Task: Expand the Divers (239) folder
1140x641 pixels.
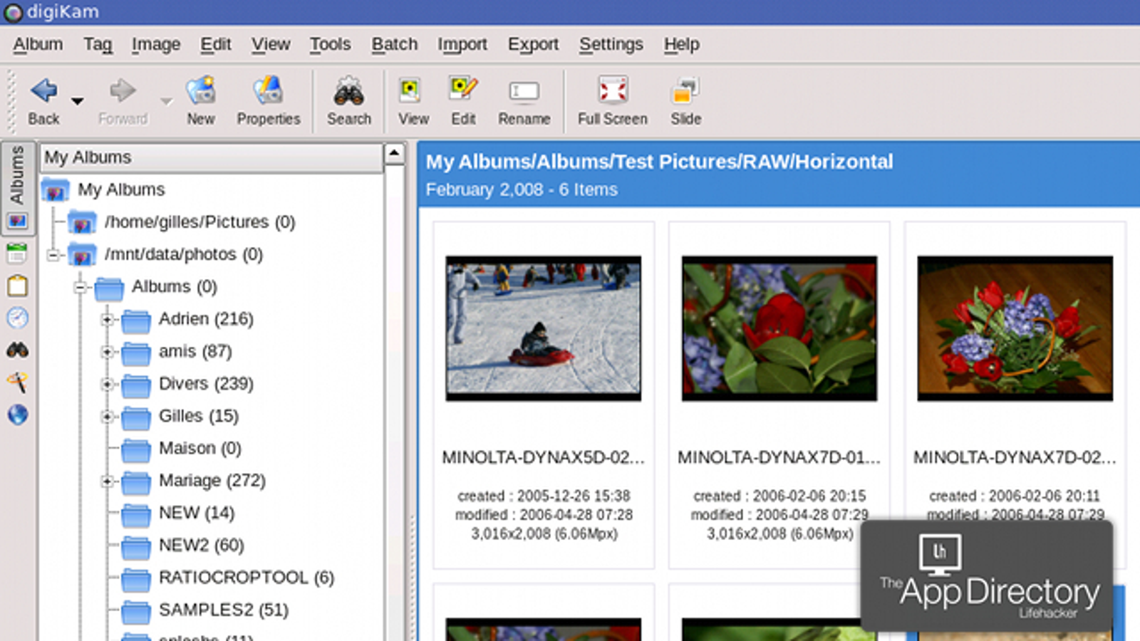Action: (107, 384)
